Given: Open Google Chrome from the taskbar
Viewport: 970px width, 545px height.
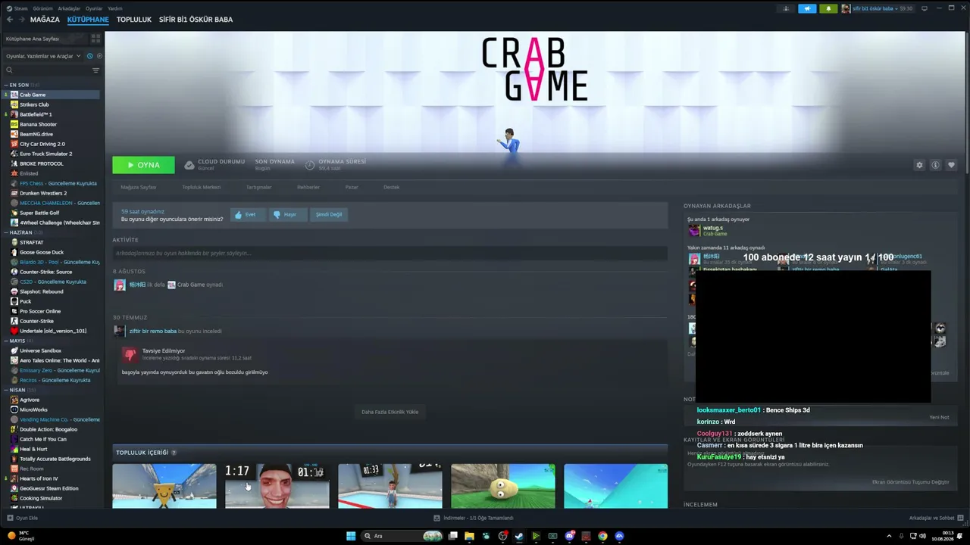Looking at the screenshot, I should [602, 536].
